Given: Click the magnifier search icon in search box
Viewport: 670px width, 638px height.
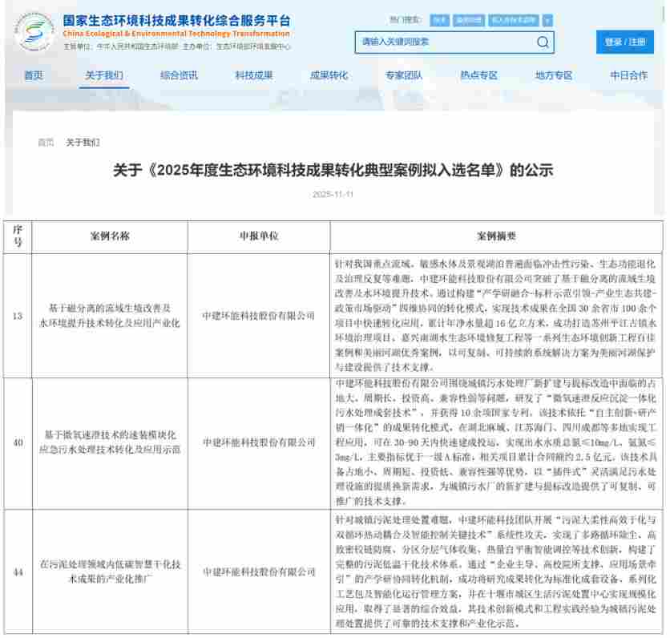Looking at the screenshot, I should coord(543,42).
